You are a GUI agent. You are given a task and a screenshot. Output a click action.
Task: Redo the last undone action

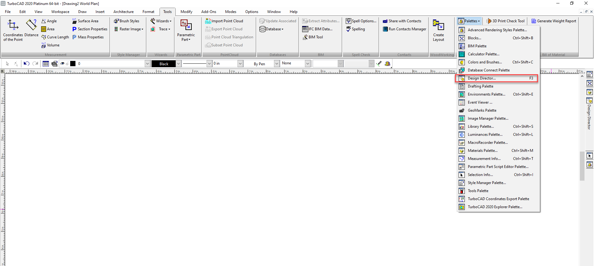tap(35, 64)
